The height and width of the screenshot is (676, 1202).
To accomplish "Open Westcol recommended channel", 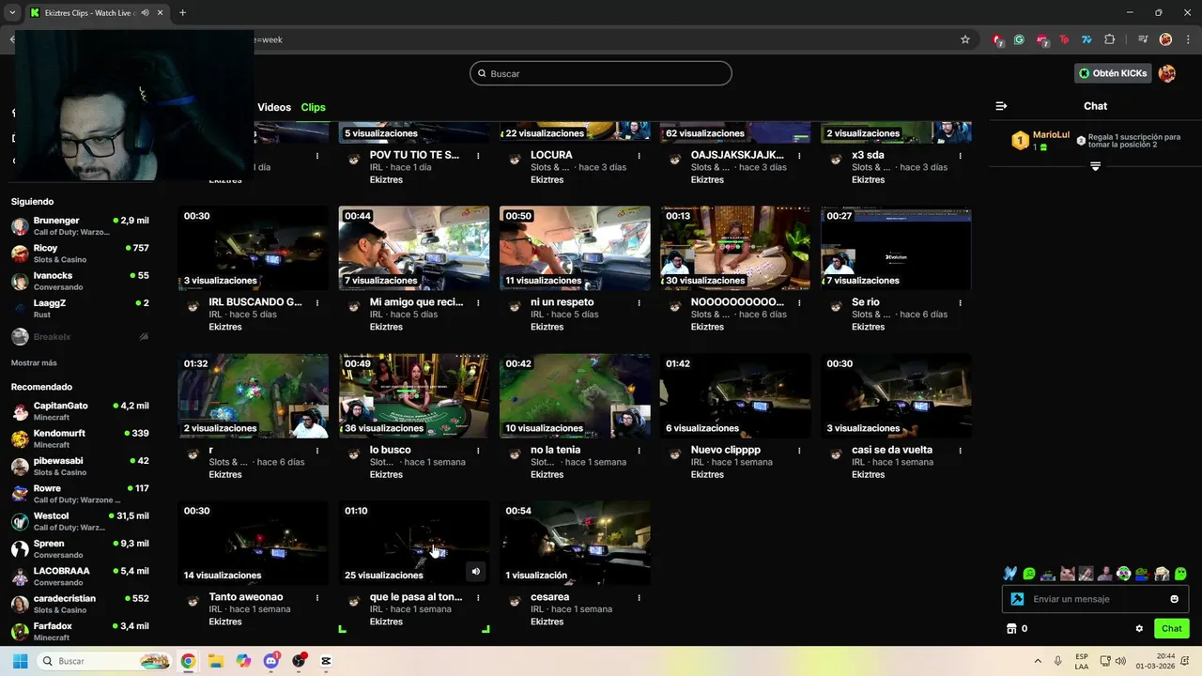I will tap(80, 521).
